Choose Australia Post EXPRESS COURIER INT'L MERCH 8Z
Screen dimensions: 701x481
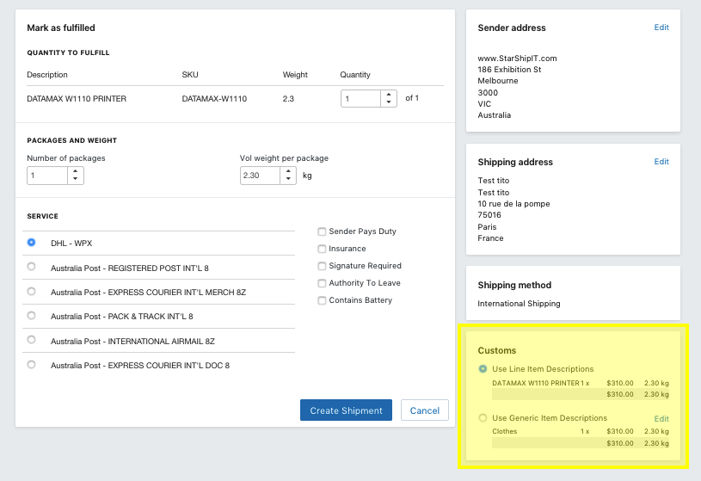coord(31,292)
